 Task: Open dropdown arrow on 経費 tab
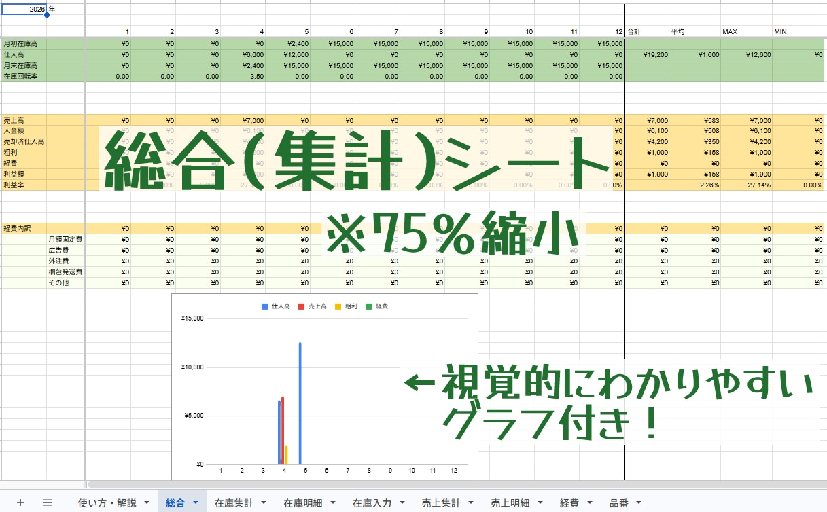(x=590, y=503)
